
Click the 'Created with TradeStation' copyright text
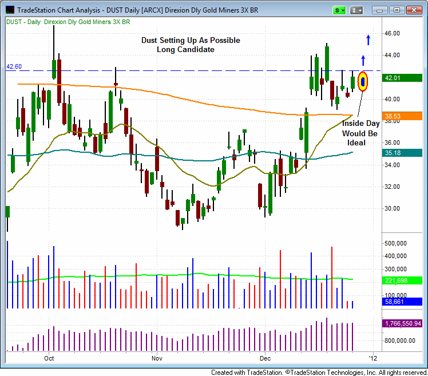point(319,372)
